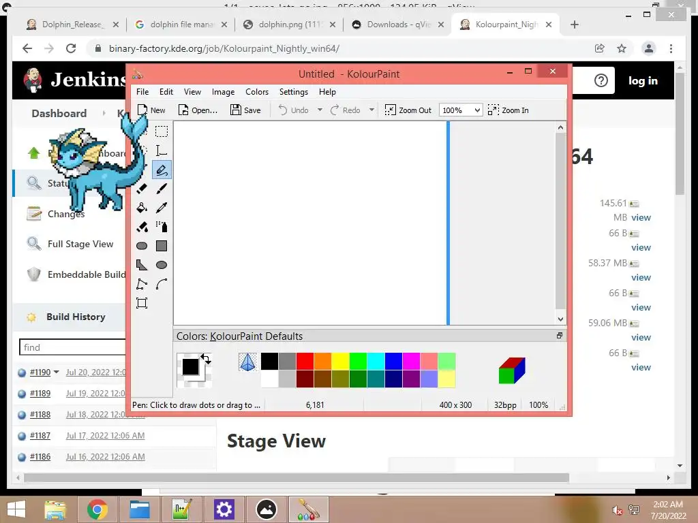Screen dimensions: 698x523
Task: Select the Polygon tool
Action: 142,265
